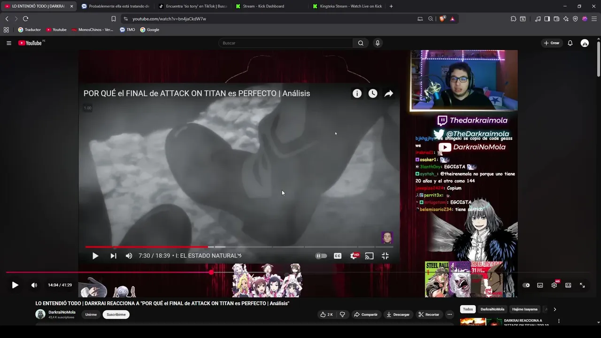This screenshot has width=601, height=338.
Task: Open the TMO bookmark
Action: [127, 30]
